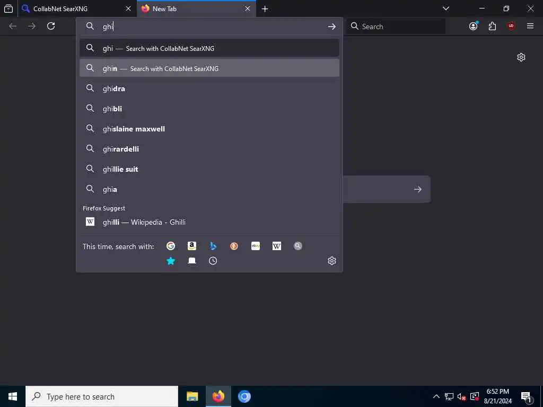Search this time with Google

pyautogui.click(x=171, y=246)
